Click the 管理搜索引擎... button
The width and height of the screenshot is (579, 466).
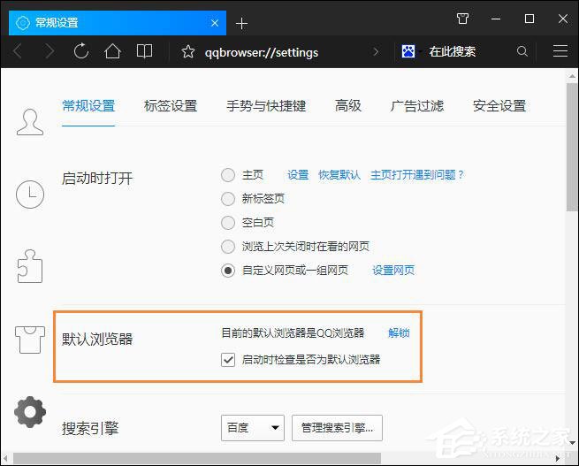pyautogui.click(x=337, y=428)
